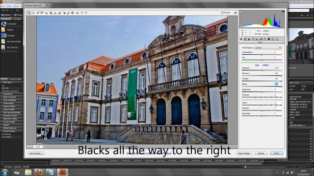Select the White Balance eyedropper tool
This screenshot has width=314, height=176.
click(x=38, y=13)
